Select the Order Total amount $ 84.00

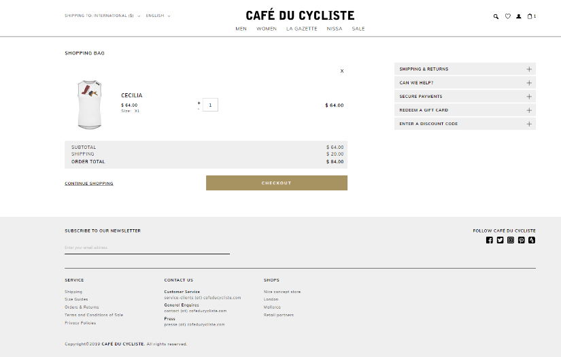pyautogui.click(x=335, y=162)
